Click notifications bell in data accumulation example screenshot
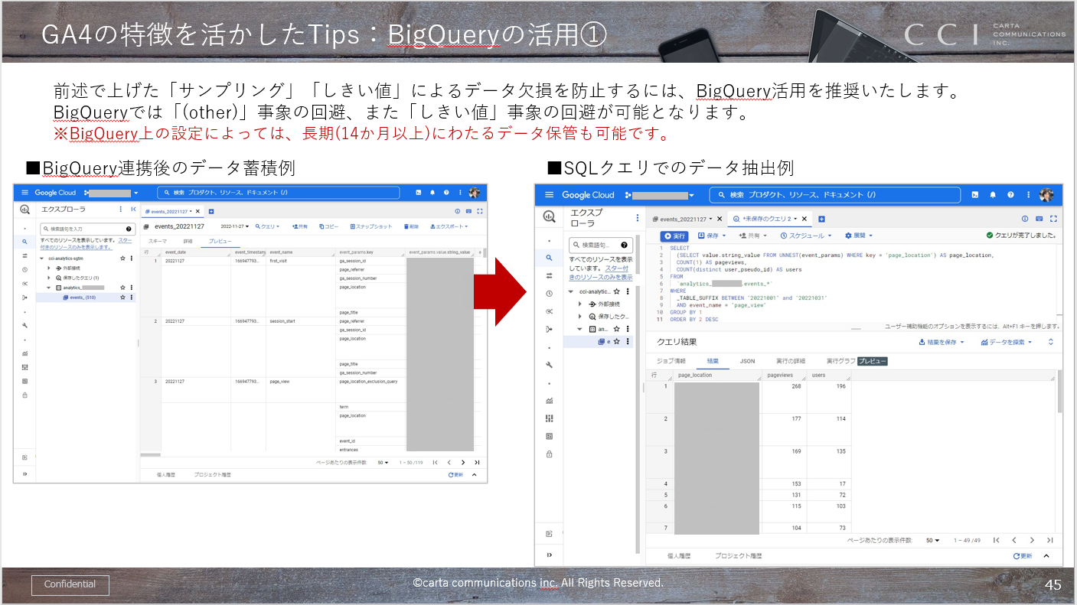1077x605 pixels. point(432,193)
